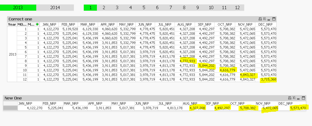This screenshot has width=312, height=126.
Task: Select year 2013 in the year list
Action: (x=18, y=8)
